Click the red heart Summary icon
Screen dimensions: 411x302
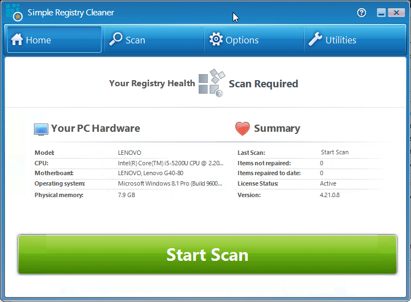pos(243,128)
